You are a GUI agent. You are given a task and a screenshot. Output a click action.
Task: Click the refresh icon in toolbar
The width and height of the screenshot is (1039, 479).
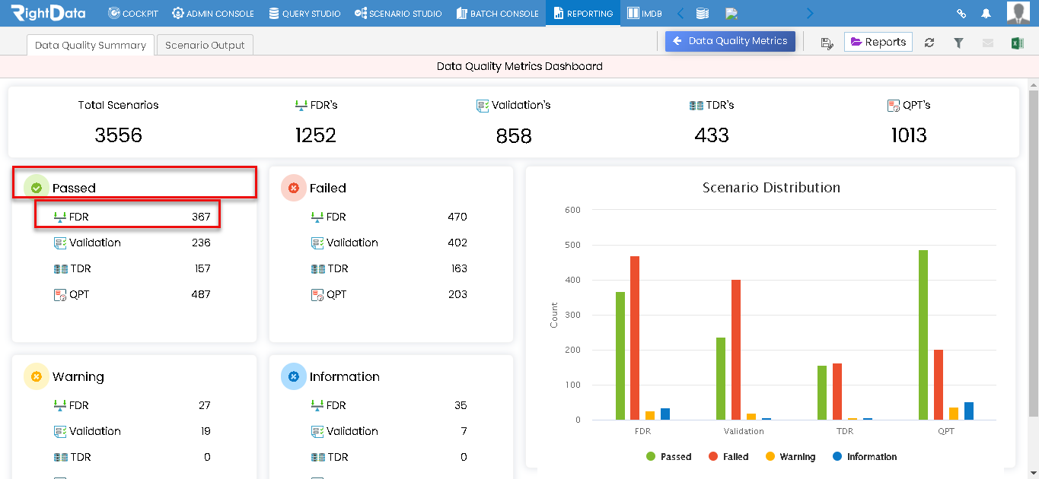coord(929,43)
